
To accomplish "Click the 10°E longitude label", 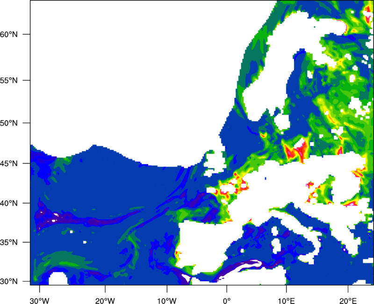I will (x=286, y=301).
